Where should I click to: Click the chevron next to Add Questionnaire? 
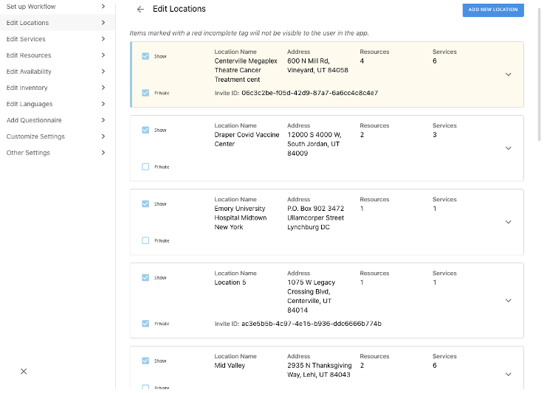pos(103,120)
